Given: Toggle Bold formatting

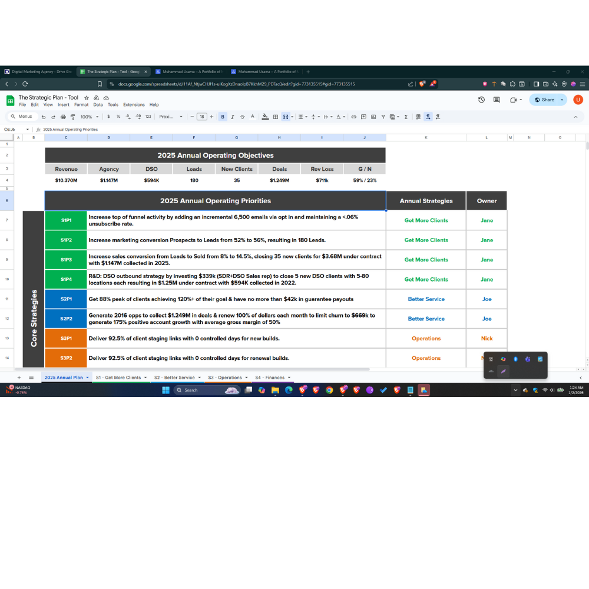Looking at the screenshot, I should [x=223, y=117].
